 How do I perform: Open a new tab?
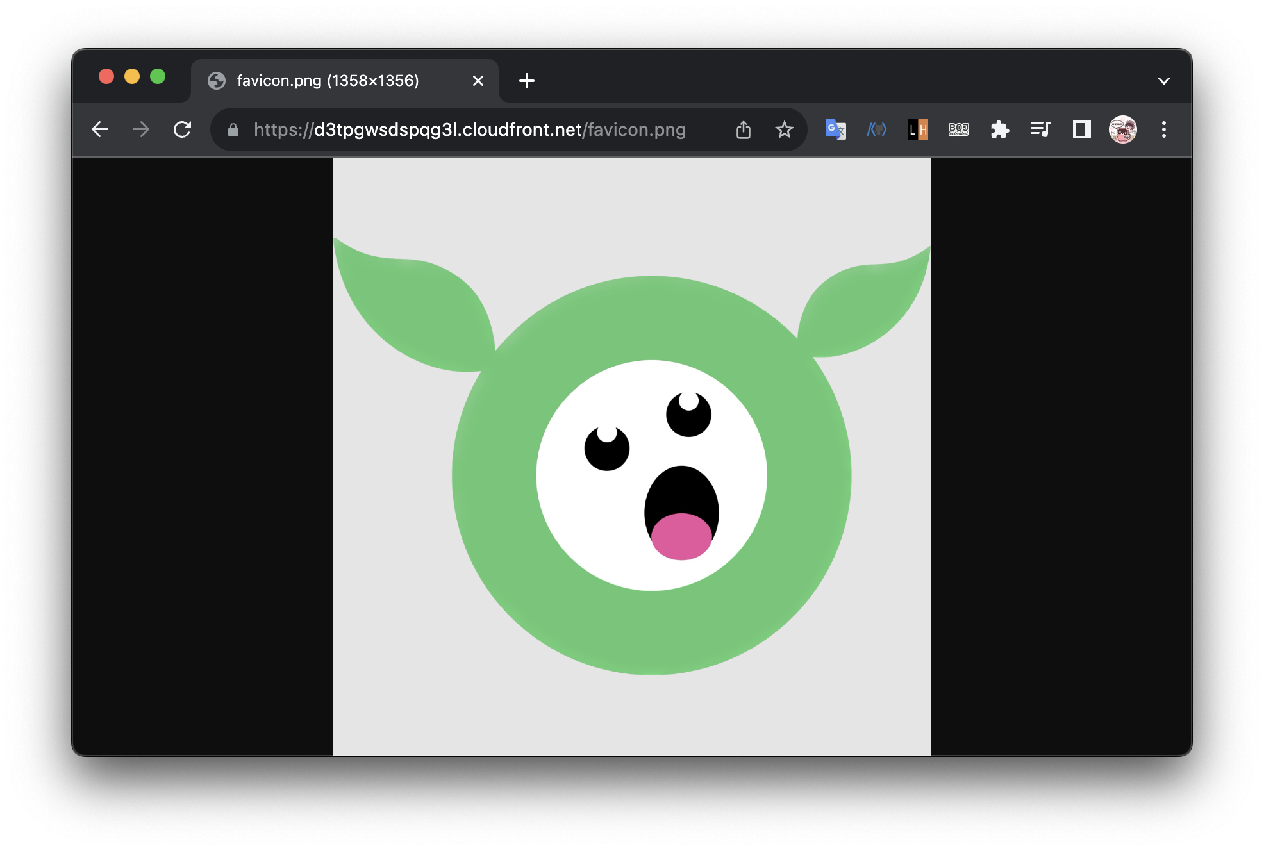[x=527, y=81]
